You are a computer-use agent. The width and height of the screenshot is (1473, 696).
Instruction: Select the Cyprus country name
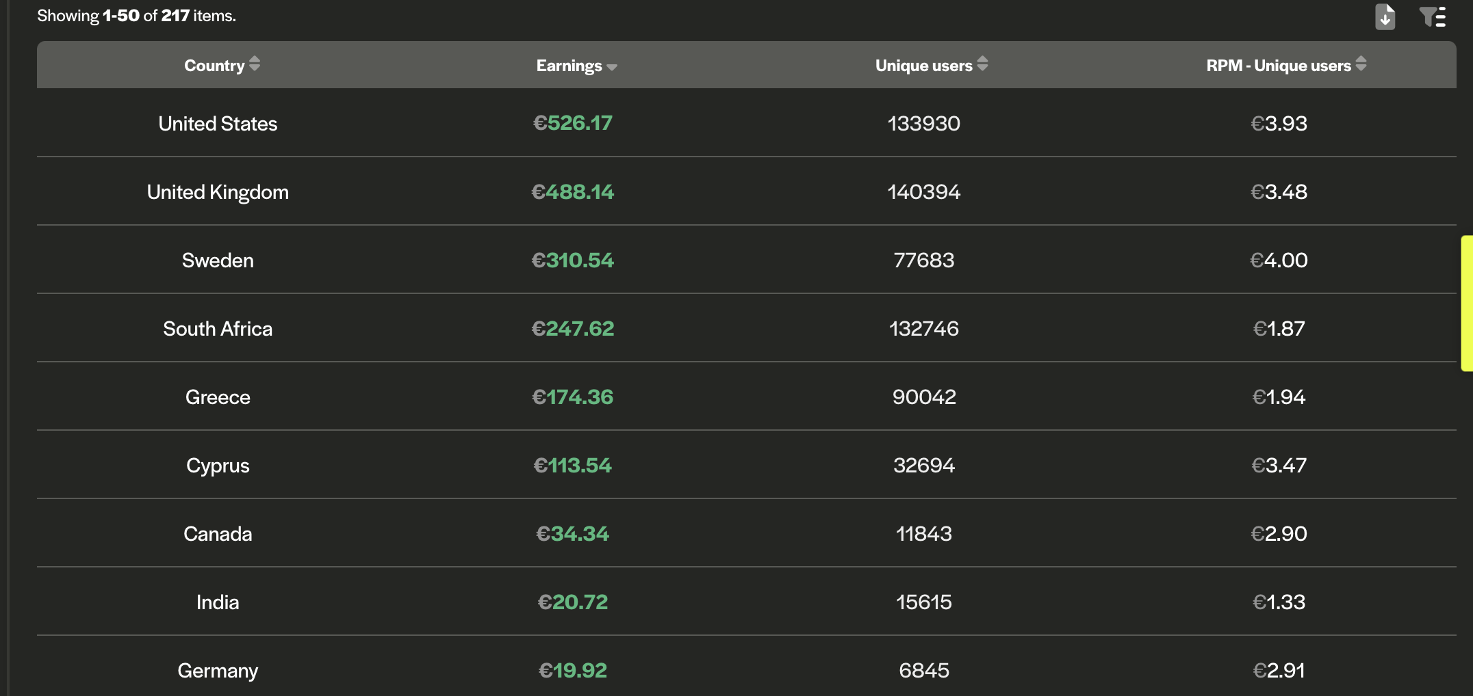(218, 466)
